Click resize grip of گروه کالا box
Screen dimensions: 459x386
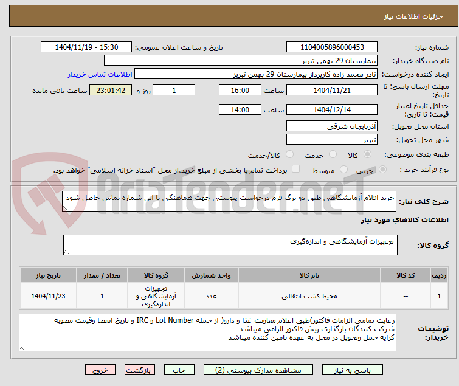pyautogui.click(x=66, y=252)
